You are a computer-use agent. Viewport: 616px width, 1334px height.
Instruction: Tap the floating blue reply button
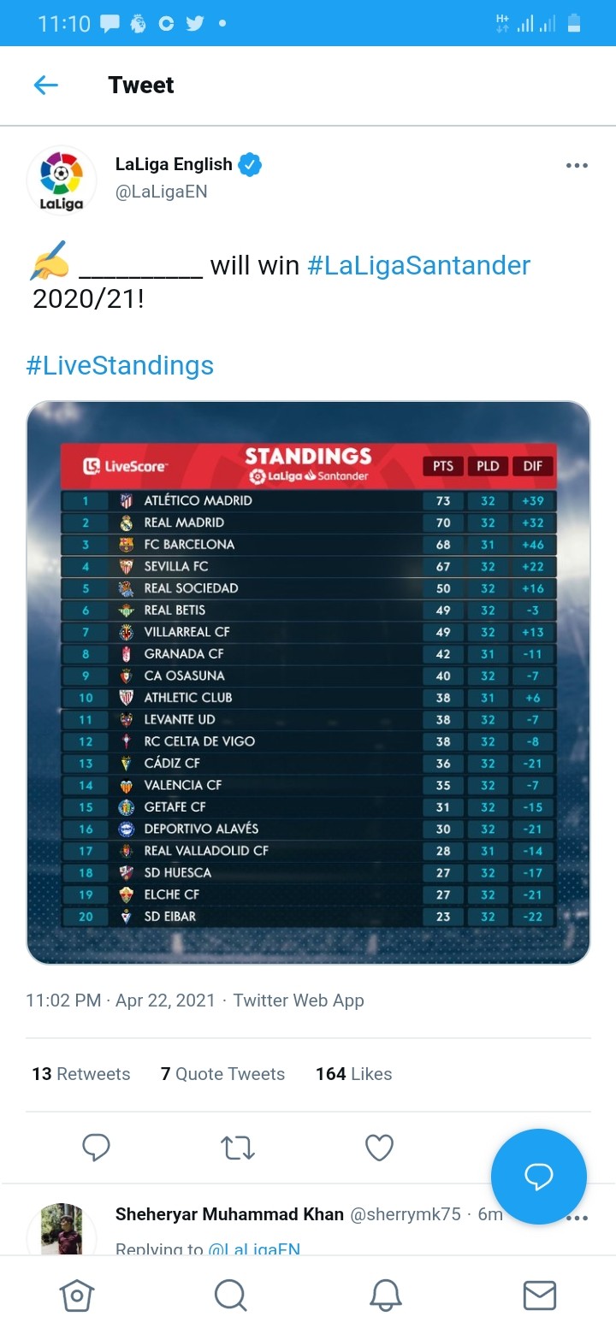[x=539, y=1177]
